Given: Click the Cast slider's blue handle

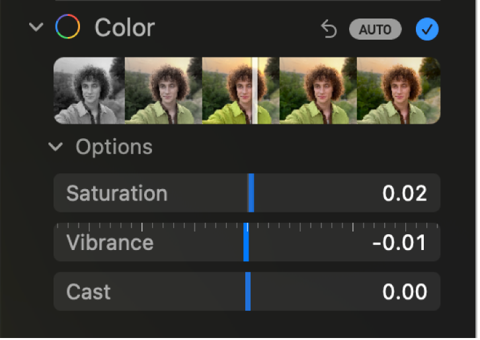Looking at the screenshot, I should pyautogui.click(x=248, y=292).
